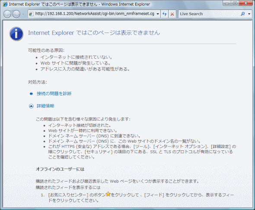Maximize the Internet Explorer window
The height and width of the screenshot is (210, 255).
(x=235, y=3)
